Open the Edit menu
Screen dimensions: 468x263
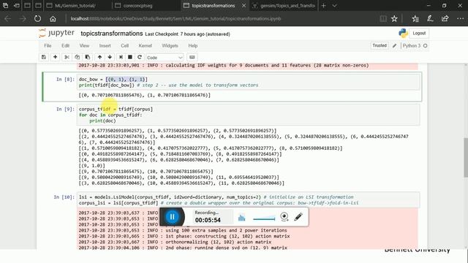point(65,45)
